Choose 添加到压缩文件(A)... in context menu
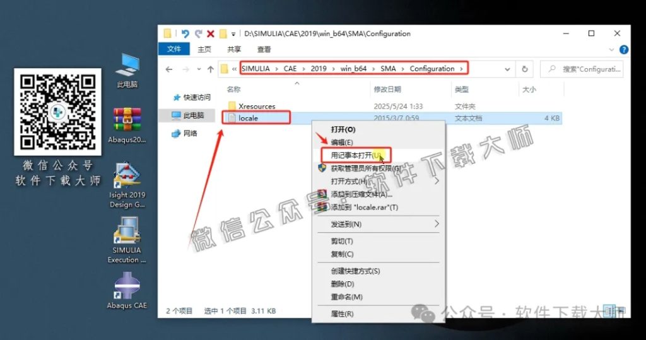The width and height of the screenshot is (646, 340). coord(379,194)
